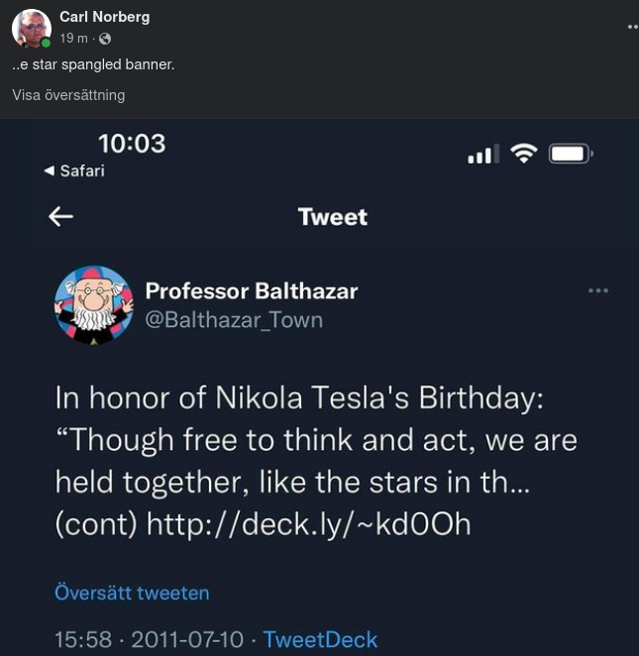This screenshot has width=639, height=656.
Task: Click the tweet text about Nikola Tesla
Action: click(317, 439)
